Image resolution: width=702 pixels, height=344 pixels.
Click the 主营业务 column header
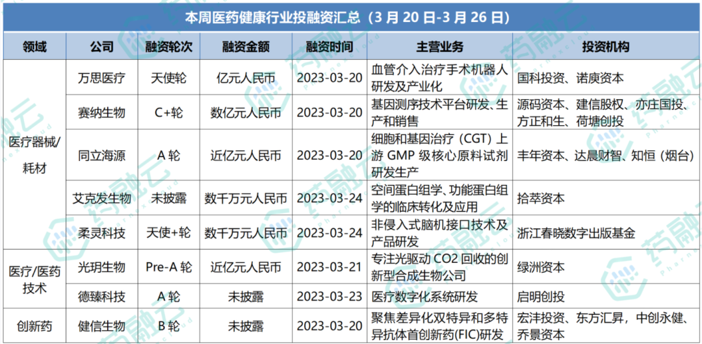click(440, 47)
